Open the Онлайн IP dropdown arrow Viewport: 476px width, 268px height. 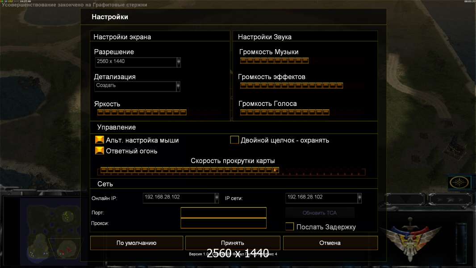(x=217, y=198)
